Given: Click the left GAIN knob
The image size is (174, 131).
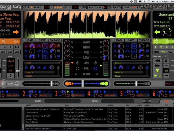Looking at the screenshot, I should (x=67, y=42).
